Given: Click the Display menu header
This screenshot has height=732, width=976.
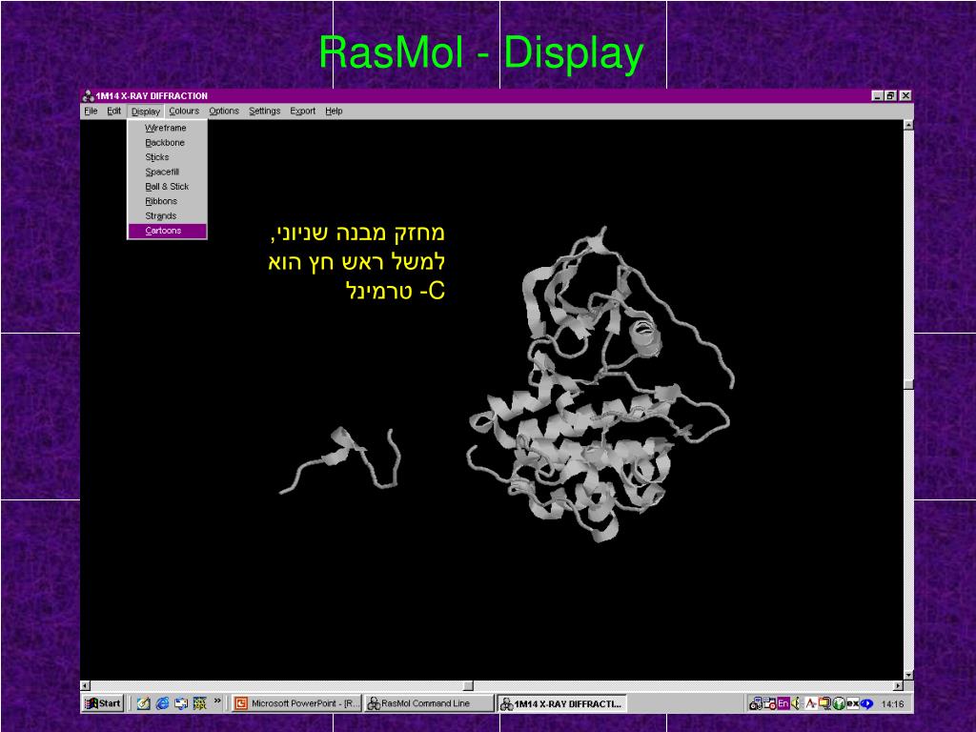Looking at the screenshot, I should tap(146, 112).
